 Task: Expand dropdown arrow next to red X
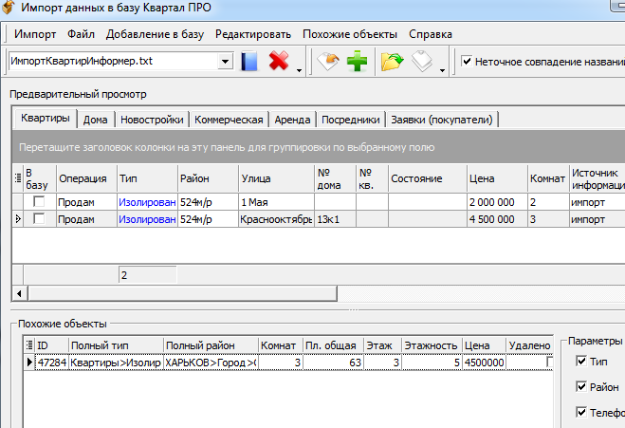point(299,68)
